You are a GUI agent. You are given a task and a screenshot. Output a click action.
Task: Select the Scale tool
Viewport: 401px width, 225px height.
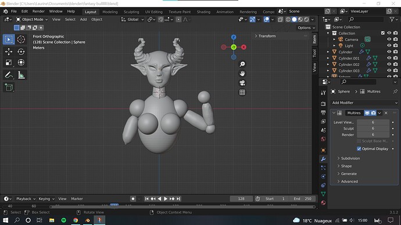pyautogui.click(x=9, y=62)
